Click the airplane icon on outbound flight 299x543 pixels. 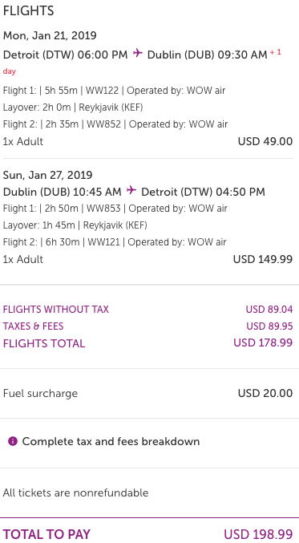pos(138,54)
